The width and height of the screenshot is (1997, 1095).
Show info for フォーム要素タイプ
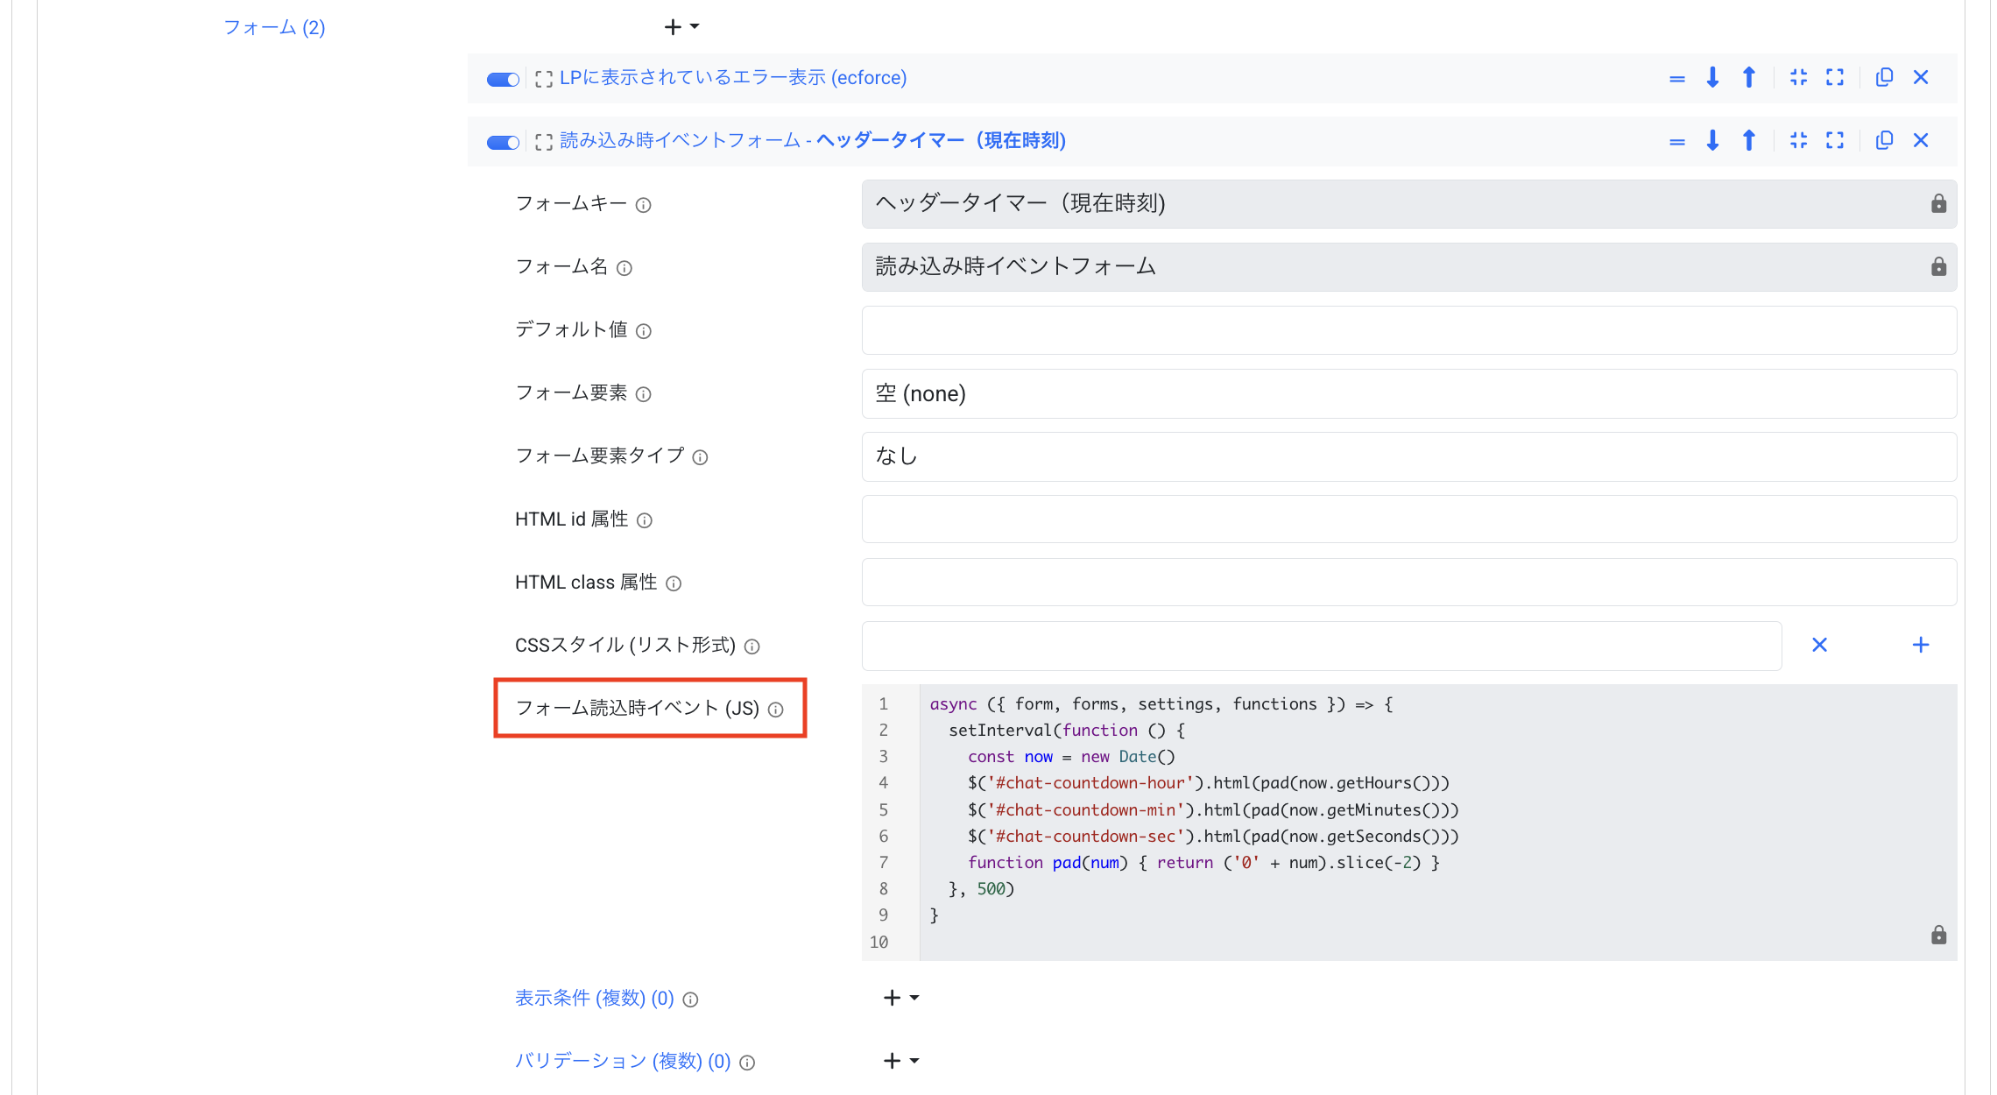pos(700,457)
